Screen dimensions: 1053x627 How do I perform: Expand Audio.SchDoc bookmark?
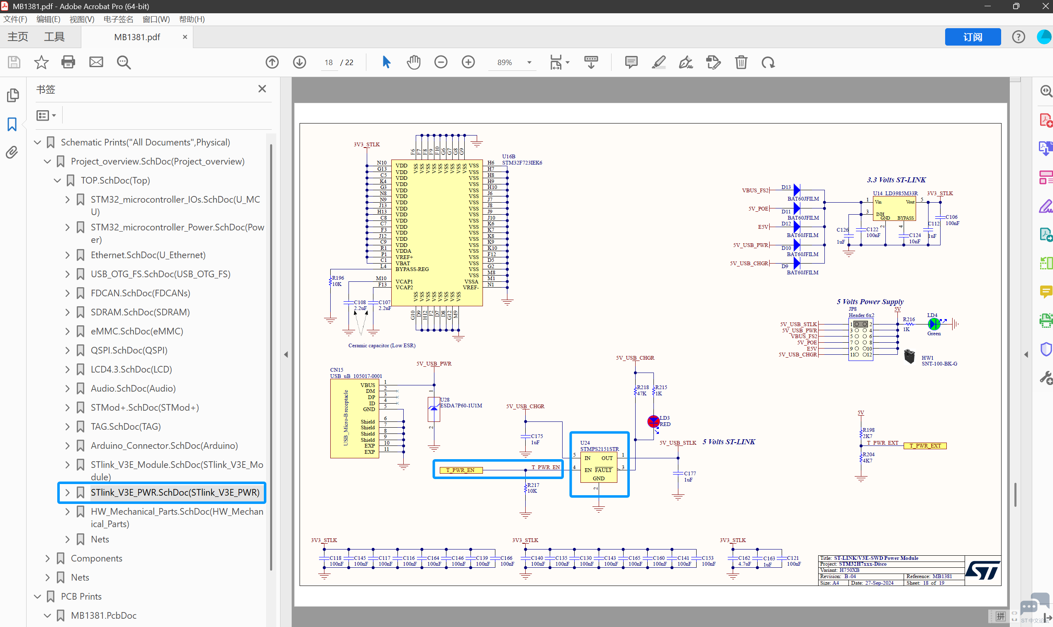click(67, 388)
